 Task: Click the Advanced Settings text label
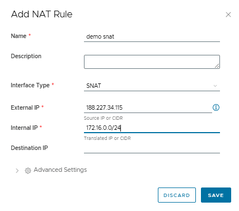60,170
